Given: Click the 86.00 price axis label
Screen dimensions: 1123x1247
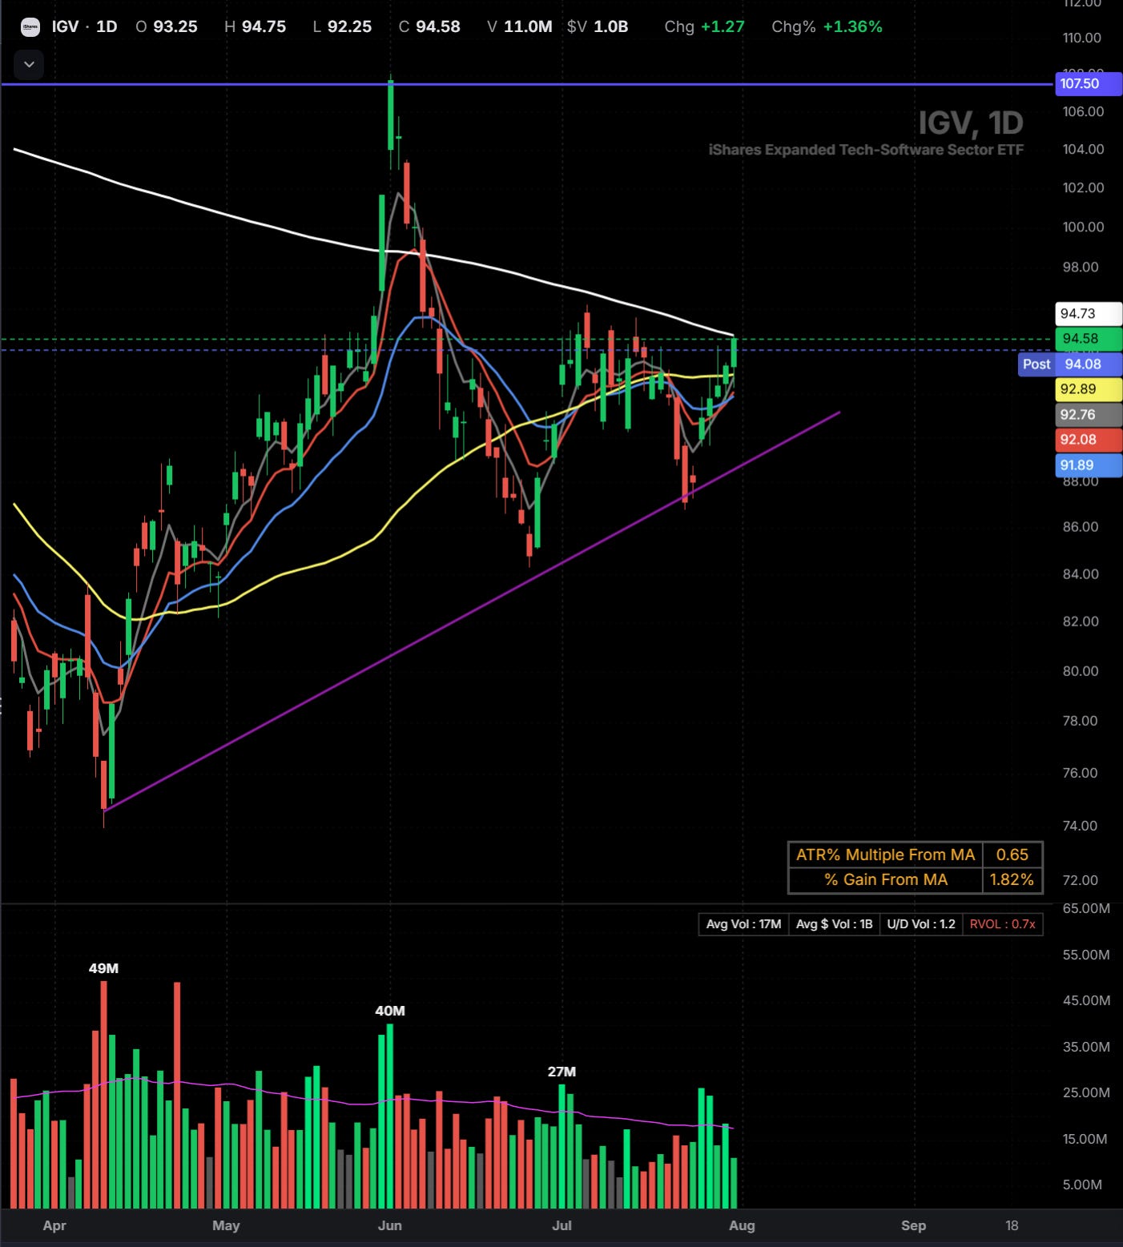Looking at the screenshot, I should (x=1081, y=526).
